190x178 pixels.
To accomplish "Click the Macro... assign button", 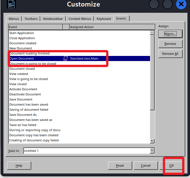I will click(170, 34).
